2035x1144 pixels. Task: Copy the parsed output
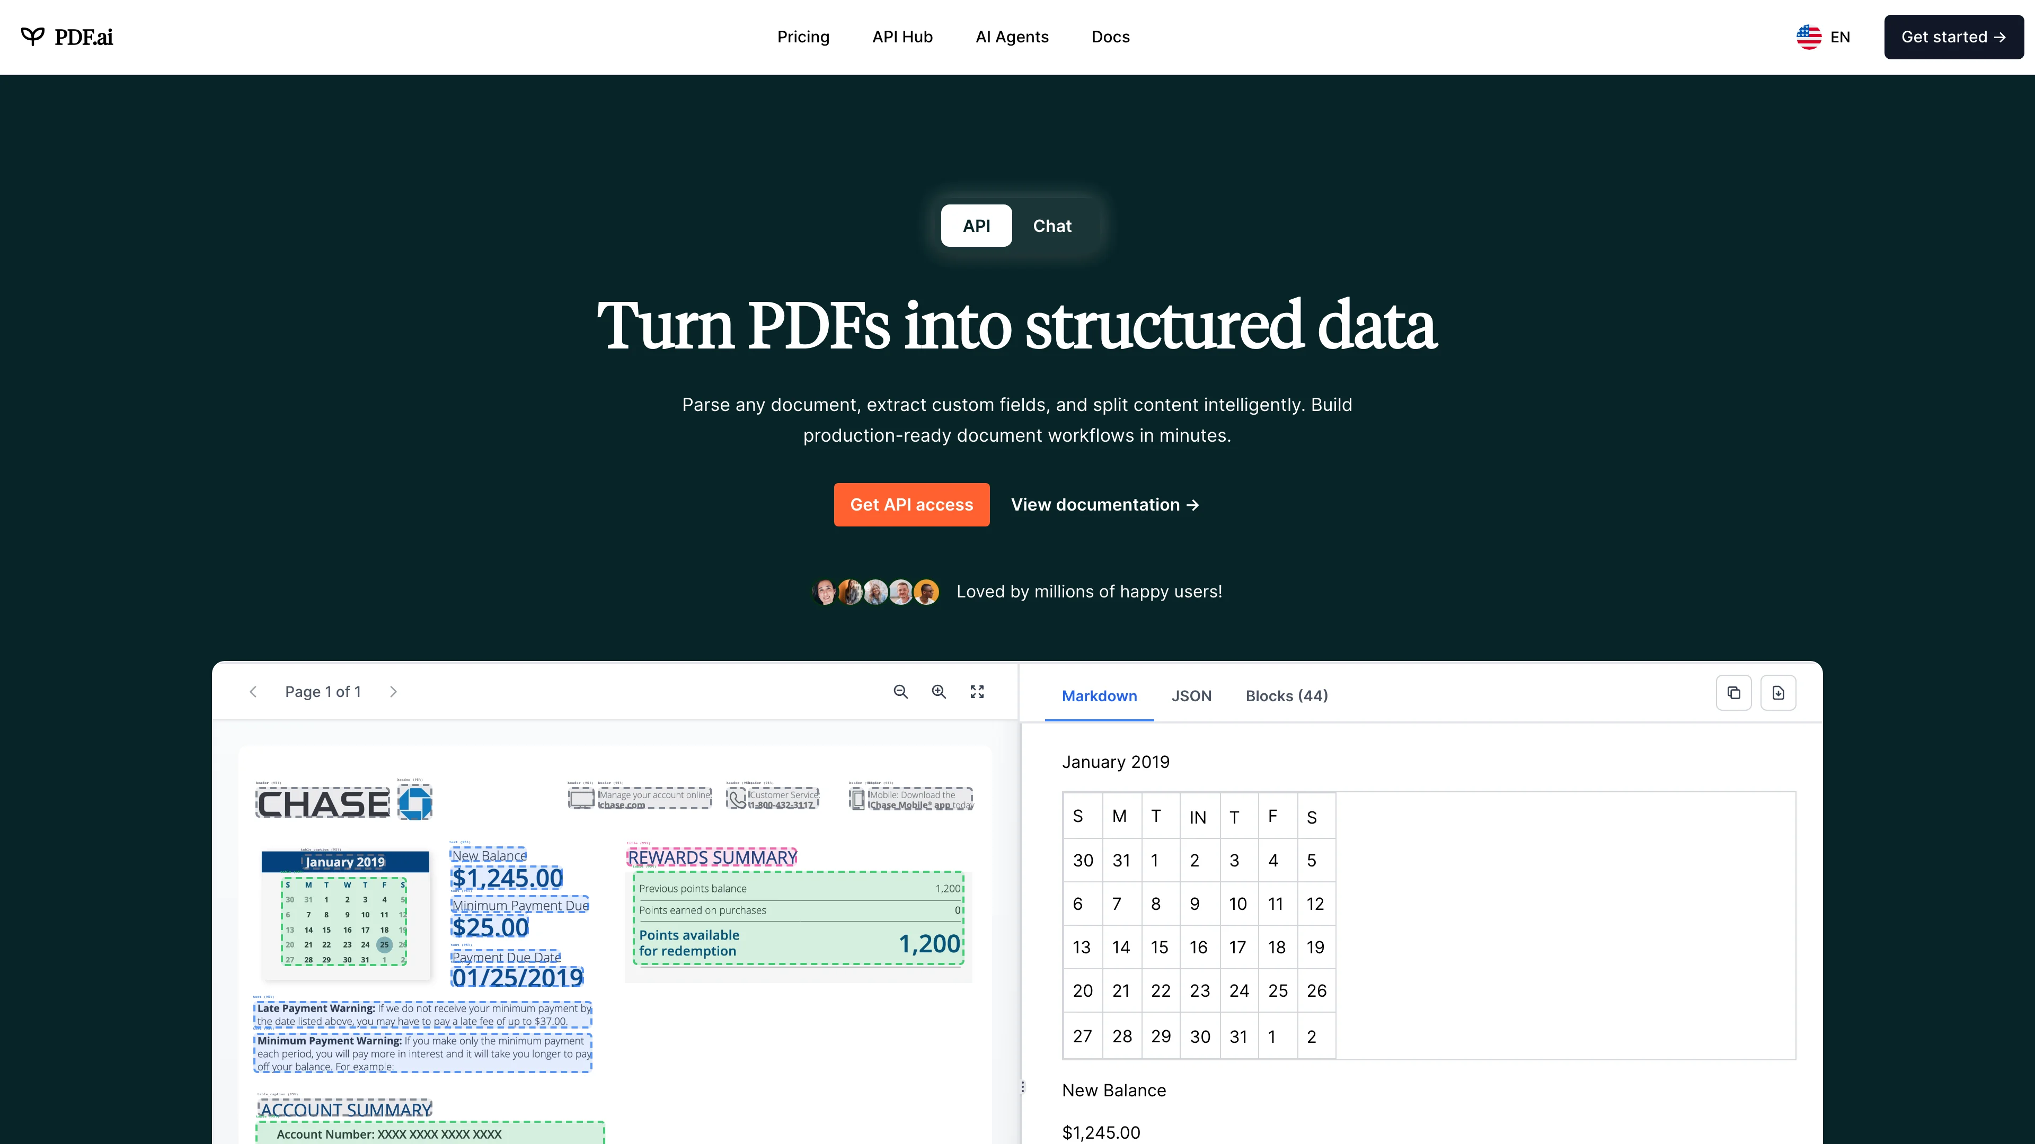point(1733,692)
